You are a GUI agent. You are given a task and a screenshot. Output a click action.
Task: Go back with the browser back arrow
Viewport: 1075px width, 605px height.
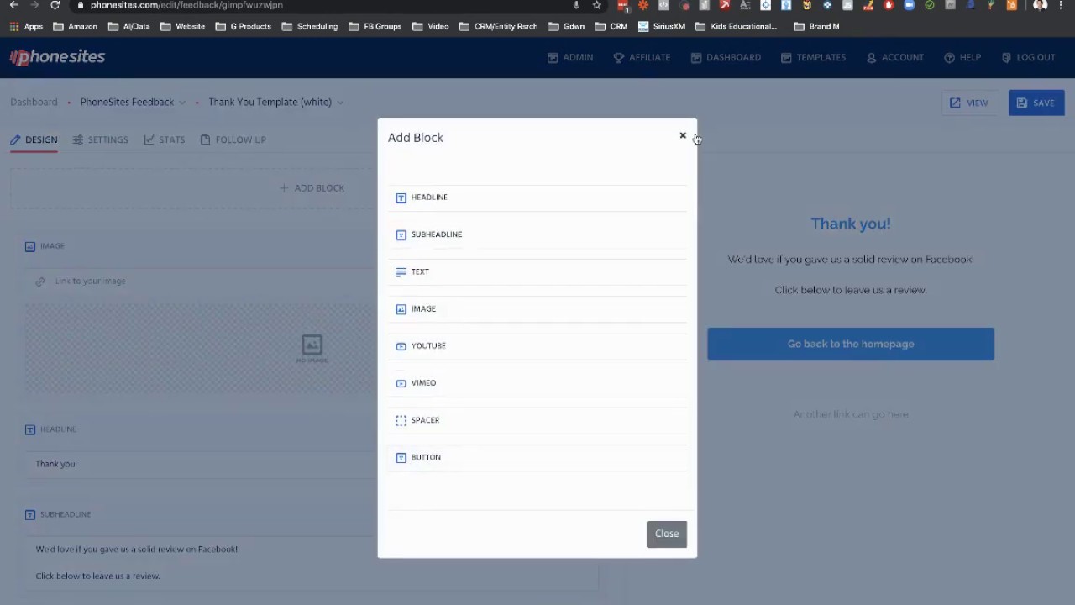tap(13, 5)
